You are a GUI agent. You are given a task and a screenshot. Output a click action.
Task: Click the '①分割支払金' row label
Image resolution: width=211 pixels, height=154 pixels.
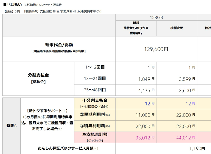click(x=95, y=100)
